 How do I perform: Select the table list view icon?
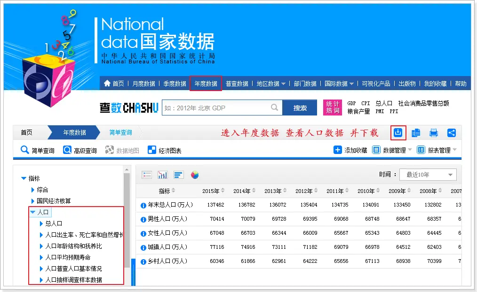[147, 174]
